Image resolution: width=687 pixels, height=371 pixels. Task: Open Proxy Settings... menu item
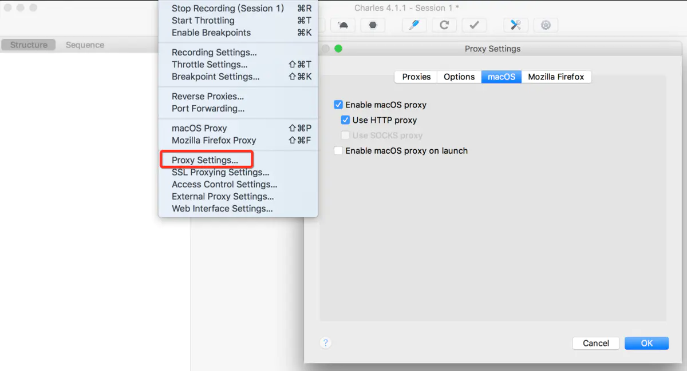pyautogui.click(x=238, y=160)
